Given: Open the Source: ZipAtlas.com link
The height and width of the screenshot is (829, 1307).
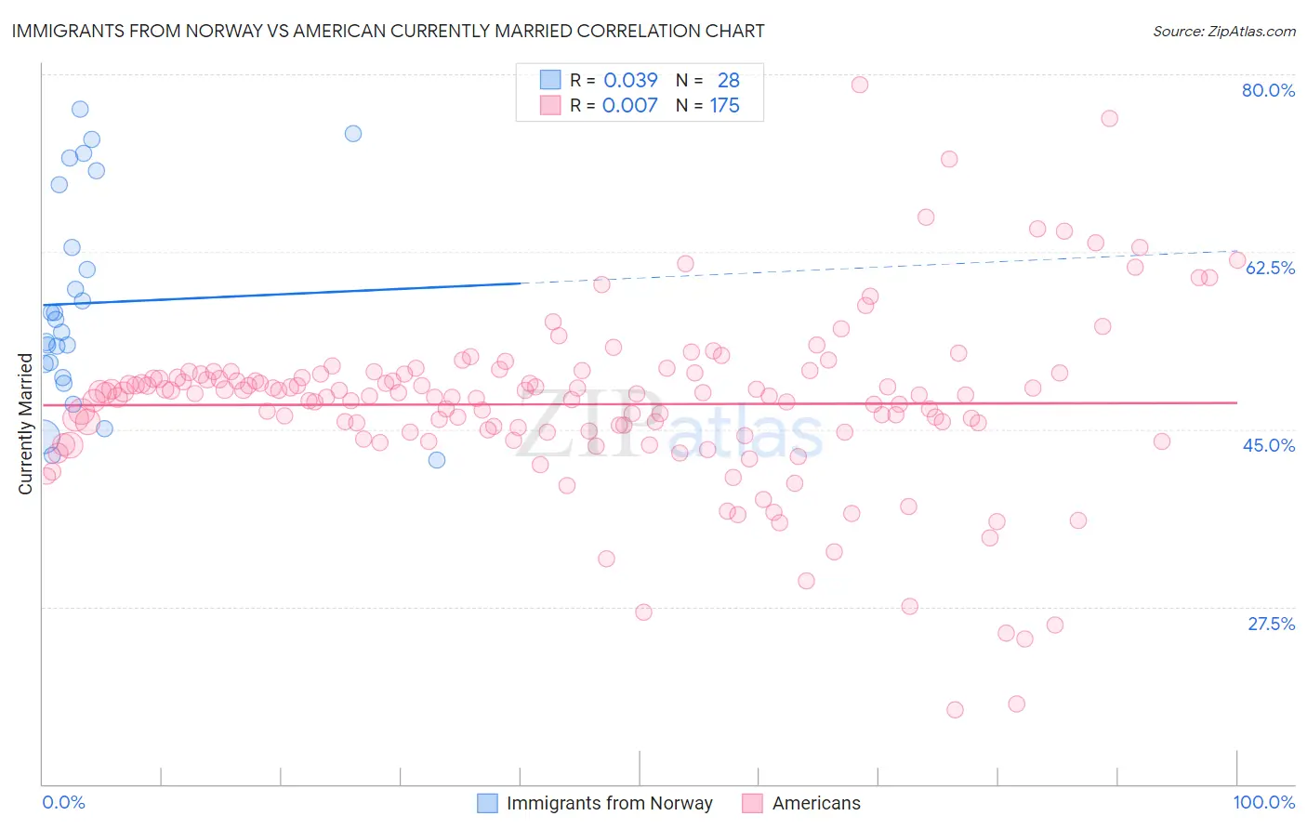Looking at the screenshot, I should click(x=1224, y=31).
